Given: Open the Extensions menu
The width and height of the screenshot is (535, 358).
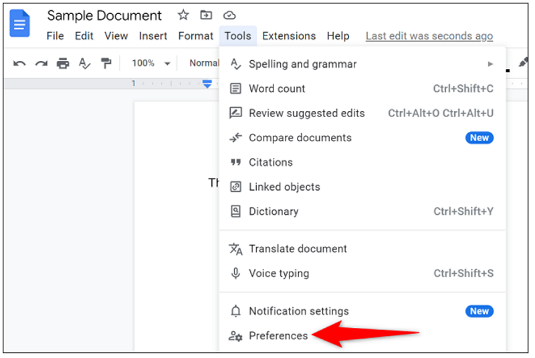Looking at the screenshot, I should point(289,36).
